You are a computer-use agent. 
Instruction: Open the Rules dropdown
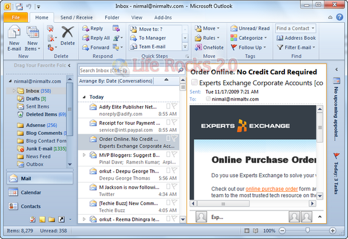(x=207, y=38)
